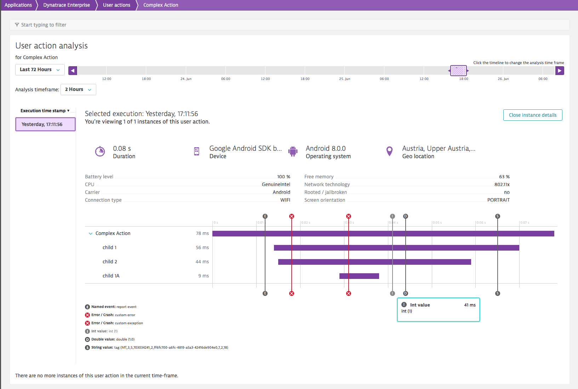Click the Double value marker above the waterfall
Viewport: 578px width, 389px height.
(x=406, y=216)
